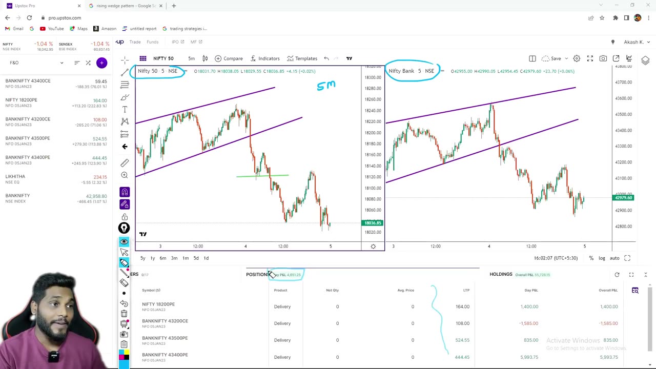Select the annotation highlighter marker tool
This screenshot has height=369, width=656.
tap(124, 262)
